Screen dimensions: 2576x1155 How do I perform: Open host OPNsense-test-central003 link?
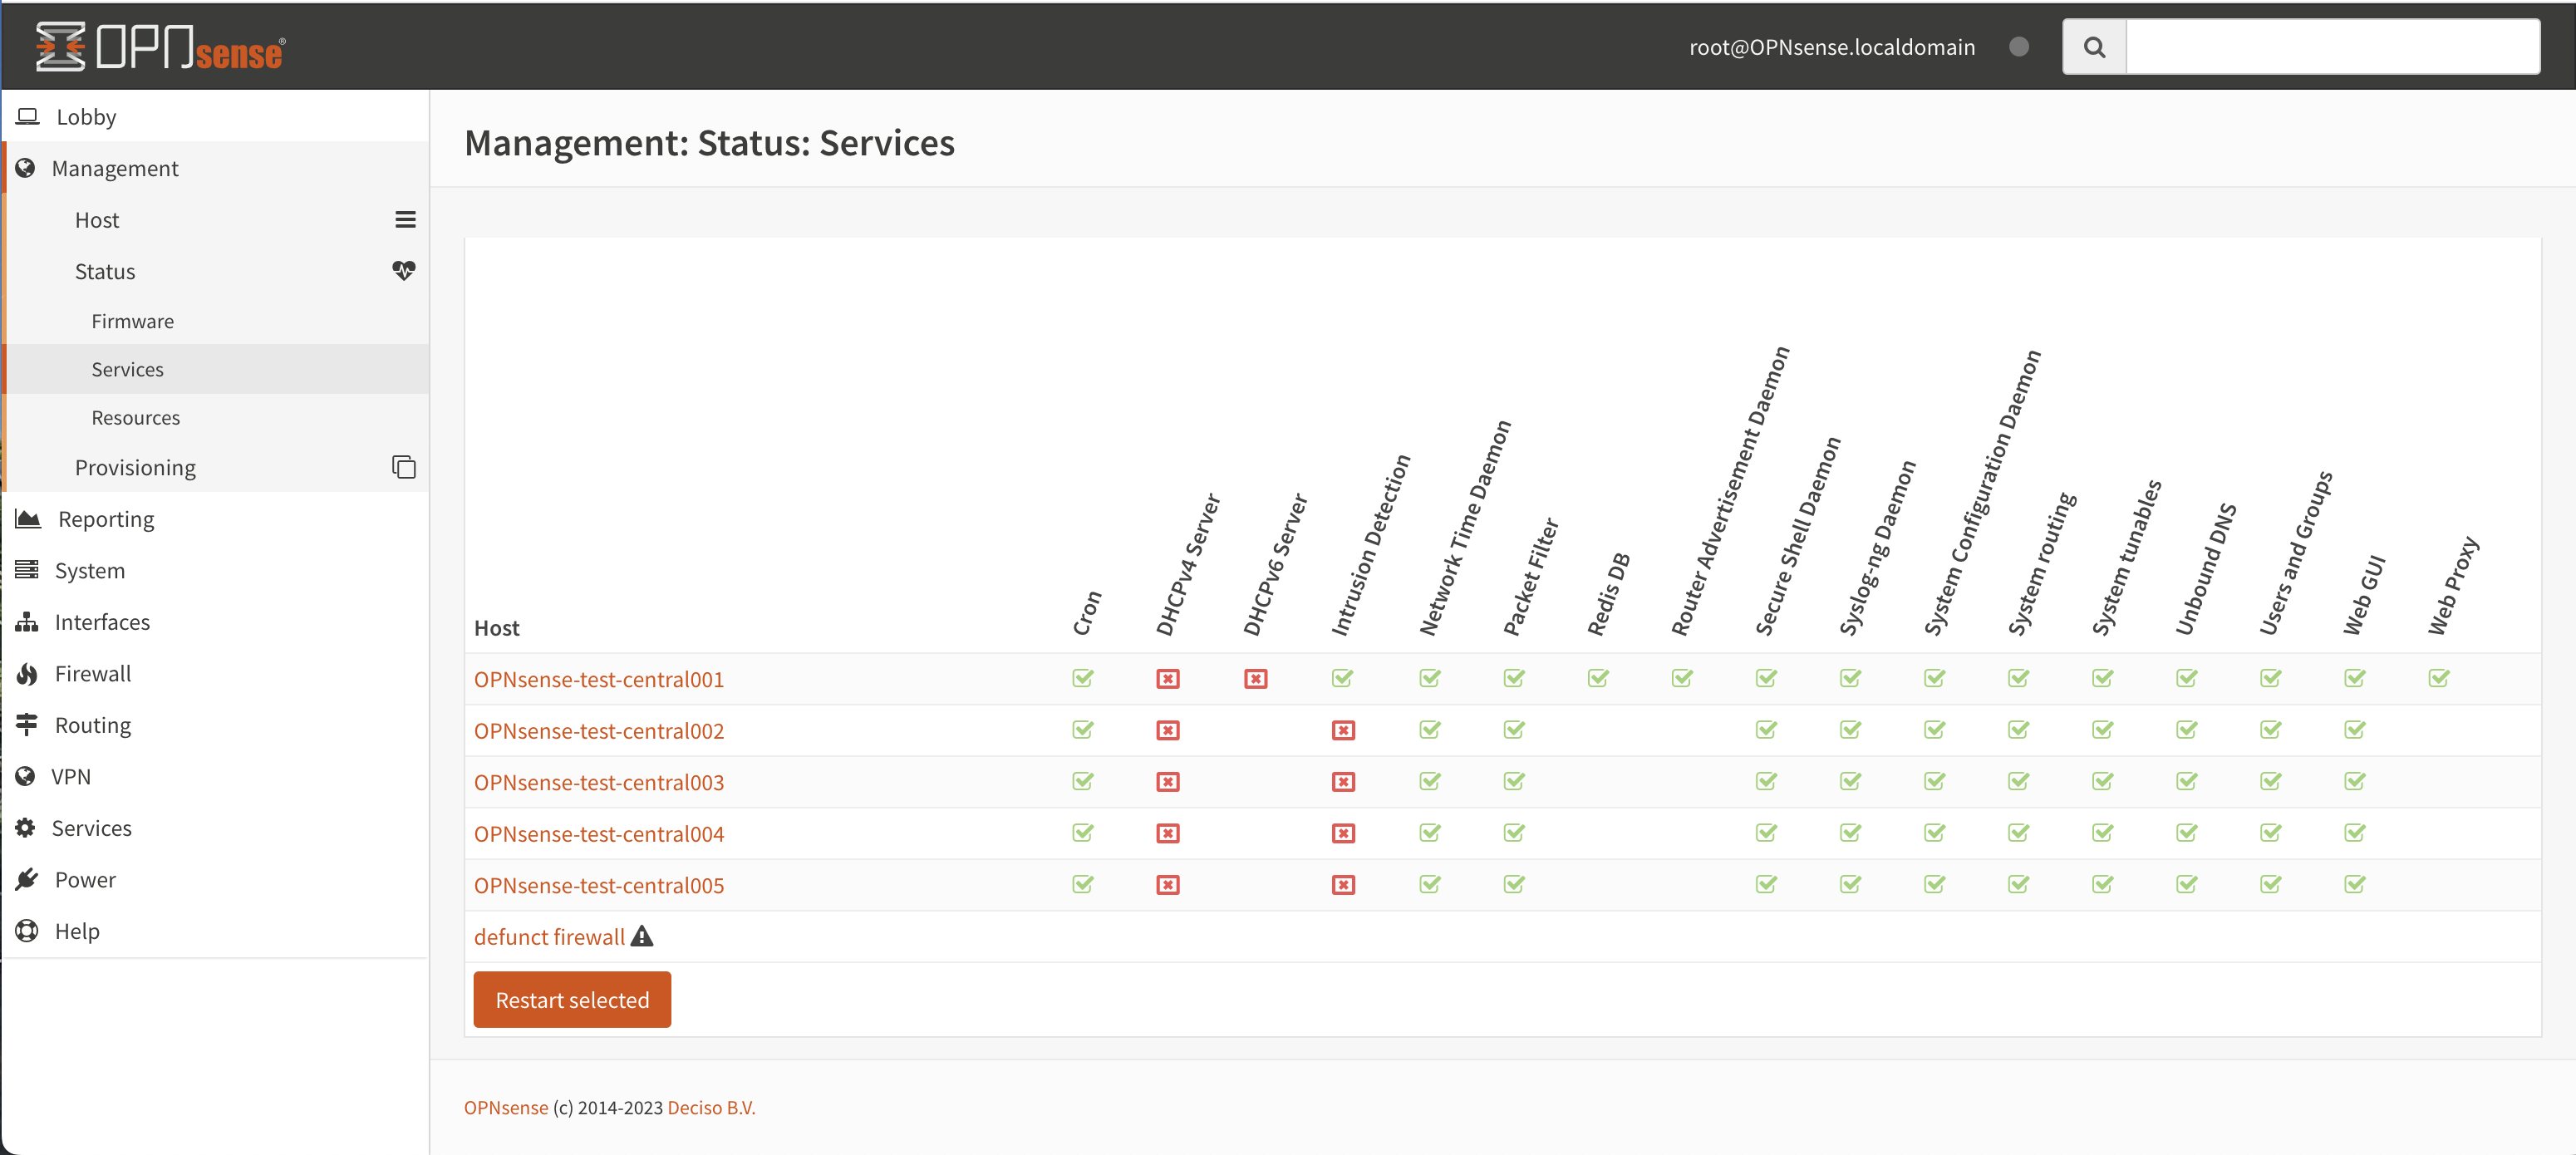[x=598, y=782]
